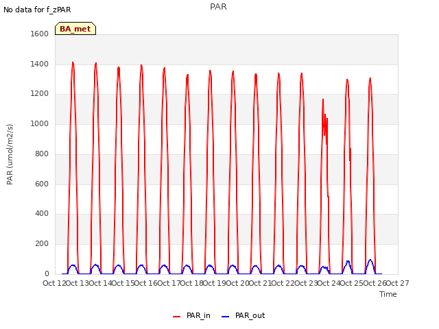439x329 pixels.
Task: Click the Oct 15 x-axis tick label
Action: pos(123,283)
